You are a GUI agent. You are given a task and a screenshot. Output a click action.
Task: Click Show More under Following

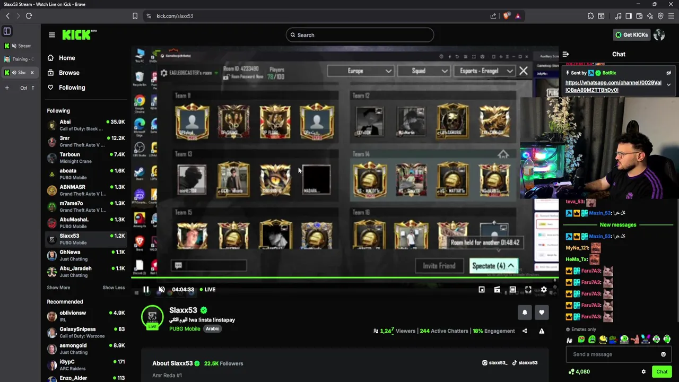pyautogui.click(x=58, y=288)
